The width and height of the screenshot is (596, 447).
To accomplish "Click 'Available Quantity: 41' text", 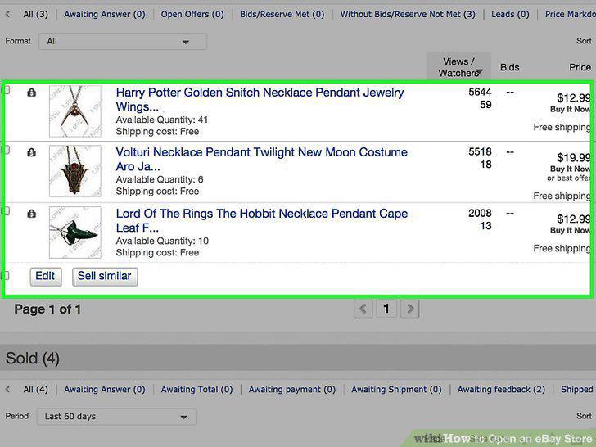I will coord(162,120).
